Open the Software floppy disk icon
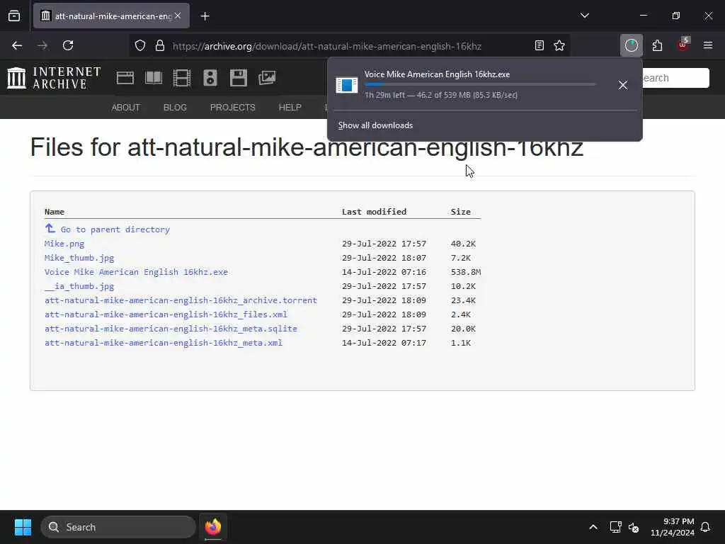 click(239, 78)
